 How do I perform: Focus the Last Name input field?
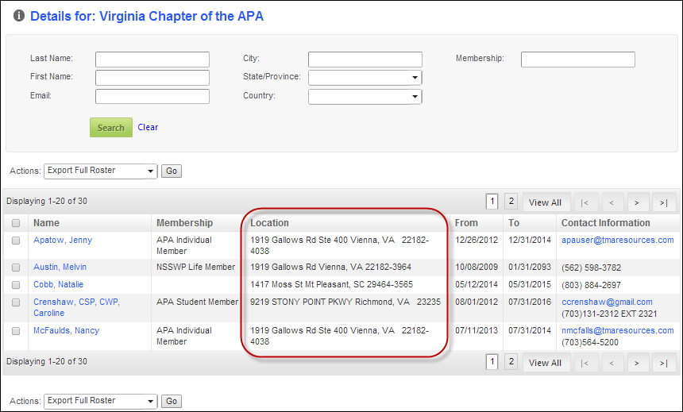click(152, 60)
